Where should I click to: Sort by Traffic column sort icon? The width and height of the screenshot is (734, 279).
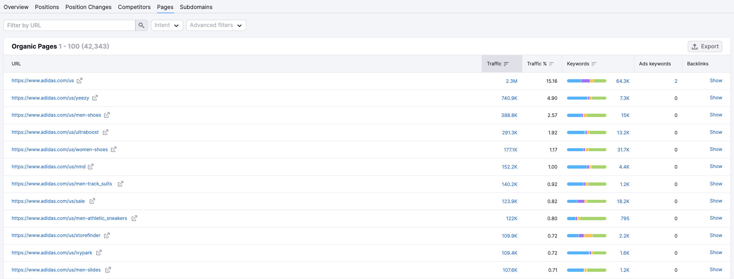tap(506, 64)
